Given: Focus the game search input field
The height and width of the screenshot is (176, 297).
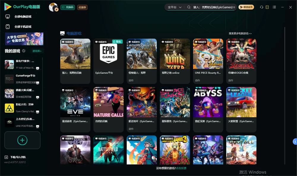Looking at the screenshot, I should tap(213, 7).
